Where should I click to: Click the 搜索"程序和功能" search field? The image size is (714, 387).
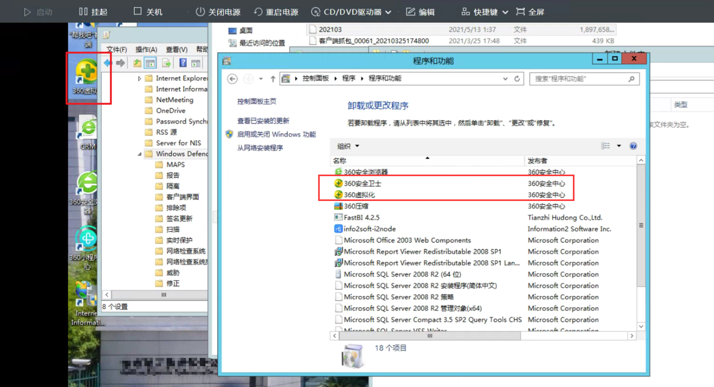point(584,79)
